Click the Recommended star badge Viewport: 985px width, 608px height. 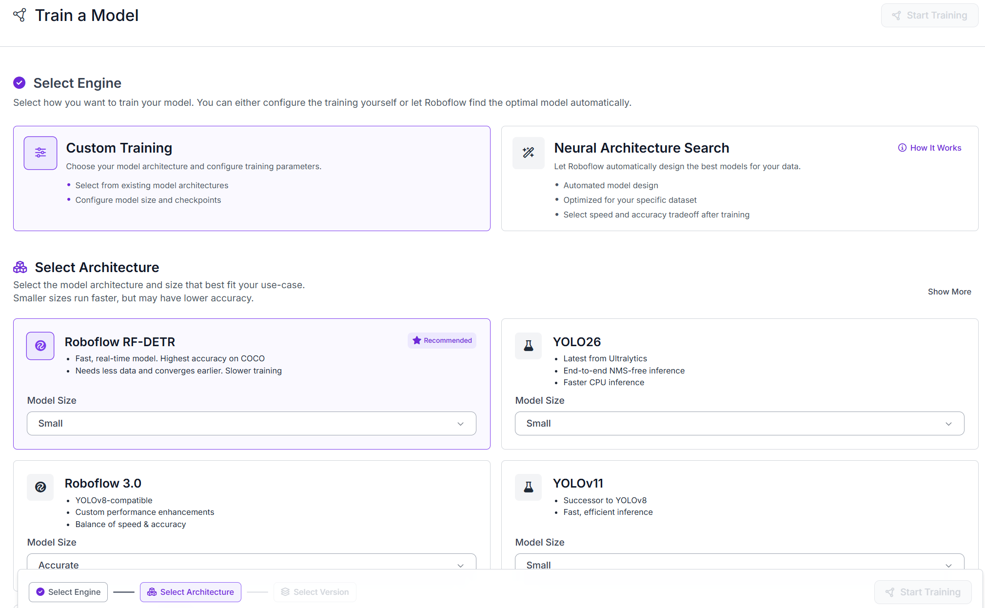tap(442, 340)
